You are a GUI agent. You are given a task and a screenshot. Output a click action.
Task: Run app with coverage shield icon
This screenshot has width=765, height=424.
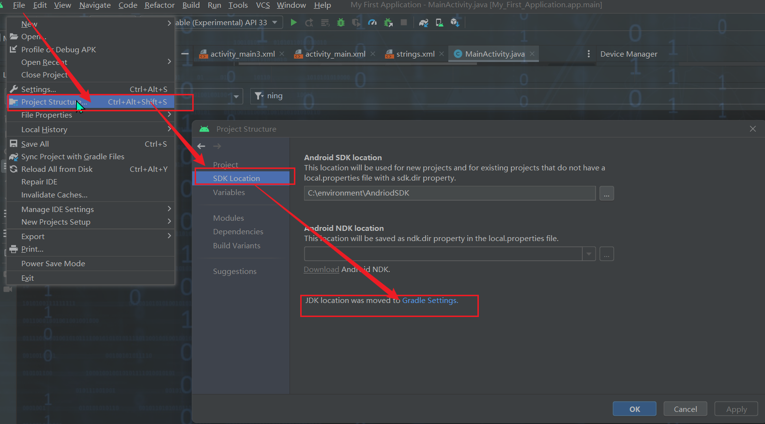tap(356, 23)
